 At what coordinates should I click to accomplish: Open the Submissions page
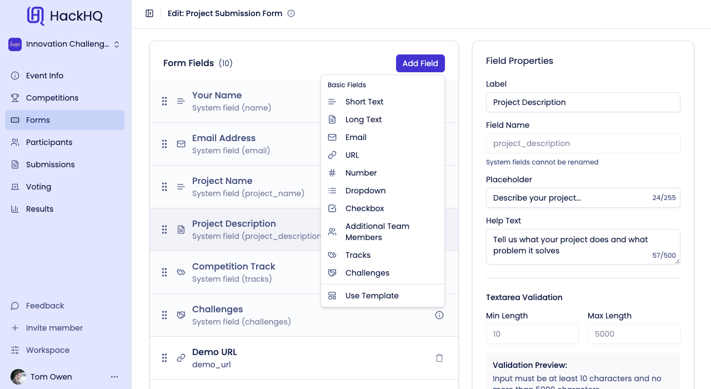click(50, 164)
